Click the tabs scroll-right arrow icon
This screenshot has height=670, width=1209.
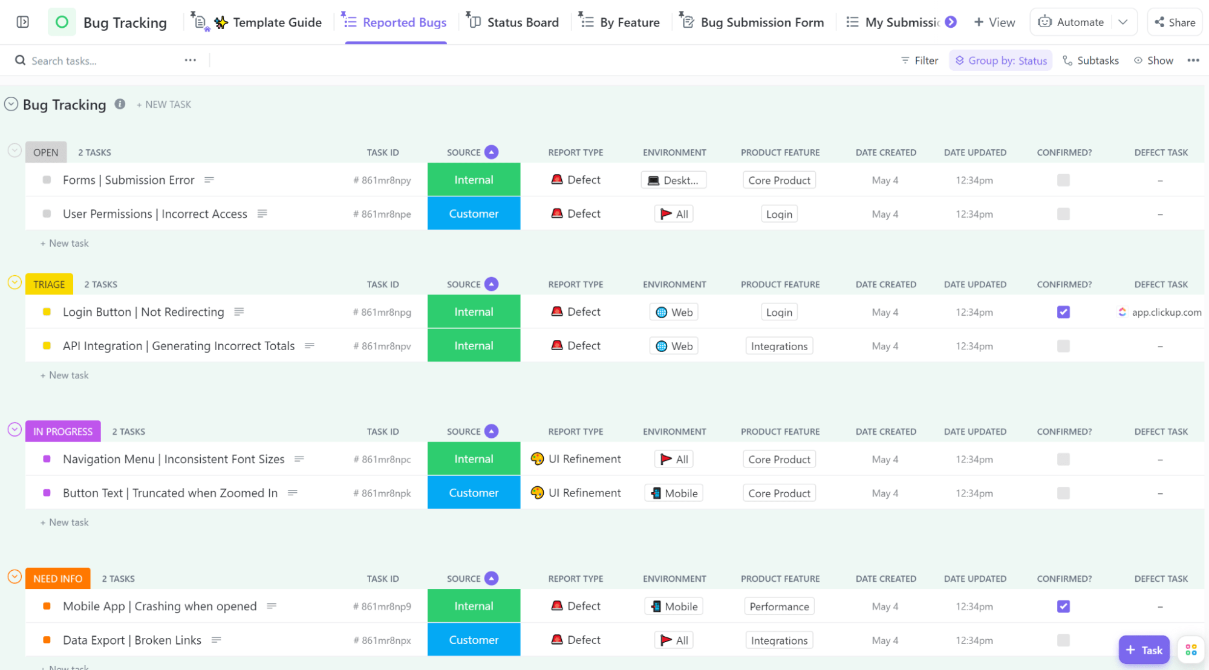951,22
